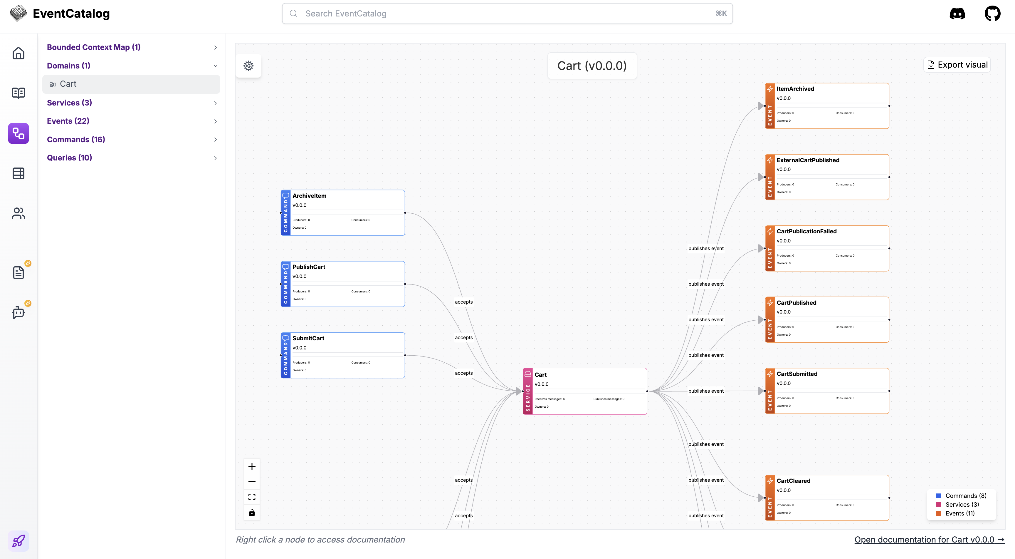Select the Cart domain item

(x=131, y=84)
